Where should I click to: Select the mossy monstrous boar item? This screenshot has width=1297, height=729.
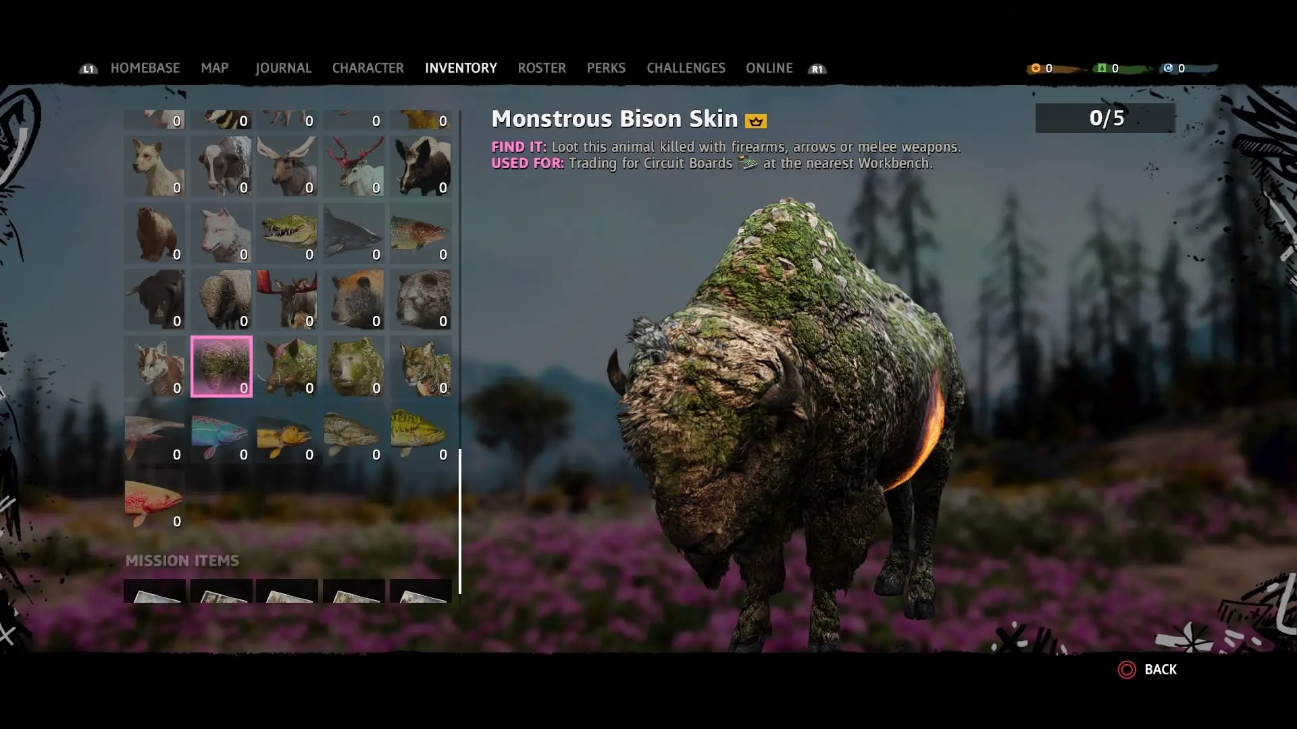(287, 367)
